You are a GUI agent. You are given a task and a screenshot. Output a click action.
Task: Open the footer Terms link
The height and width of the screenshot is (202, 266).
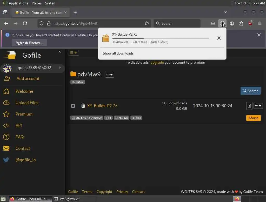(x=87, y=192)
